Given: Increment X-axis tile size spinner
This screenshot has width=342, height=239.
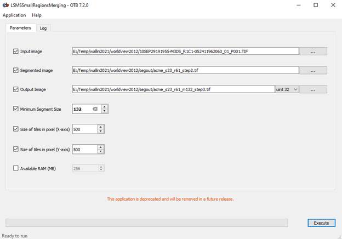Looking at the screenshot, I should tap(100, 127).
